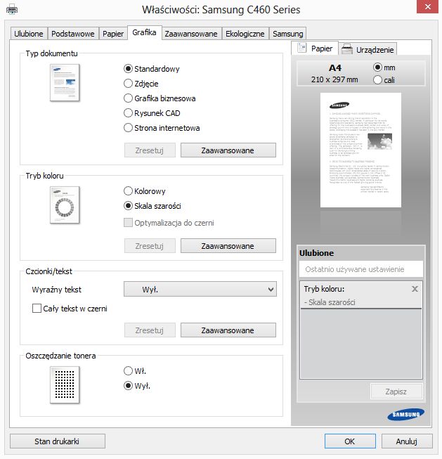Viewport: 442px width, 459px height.
Task: Click the printer icon on the Urządzenie tab
Action: tap(347, 49)
